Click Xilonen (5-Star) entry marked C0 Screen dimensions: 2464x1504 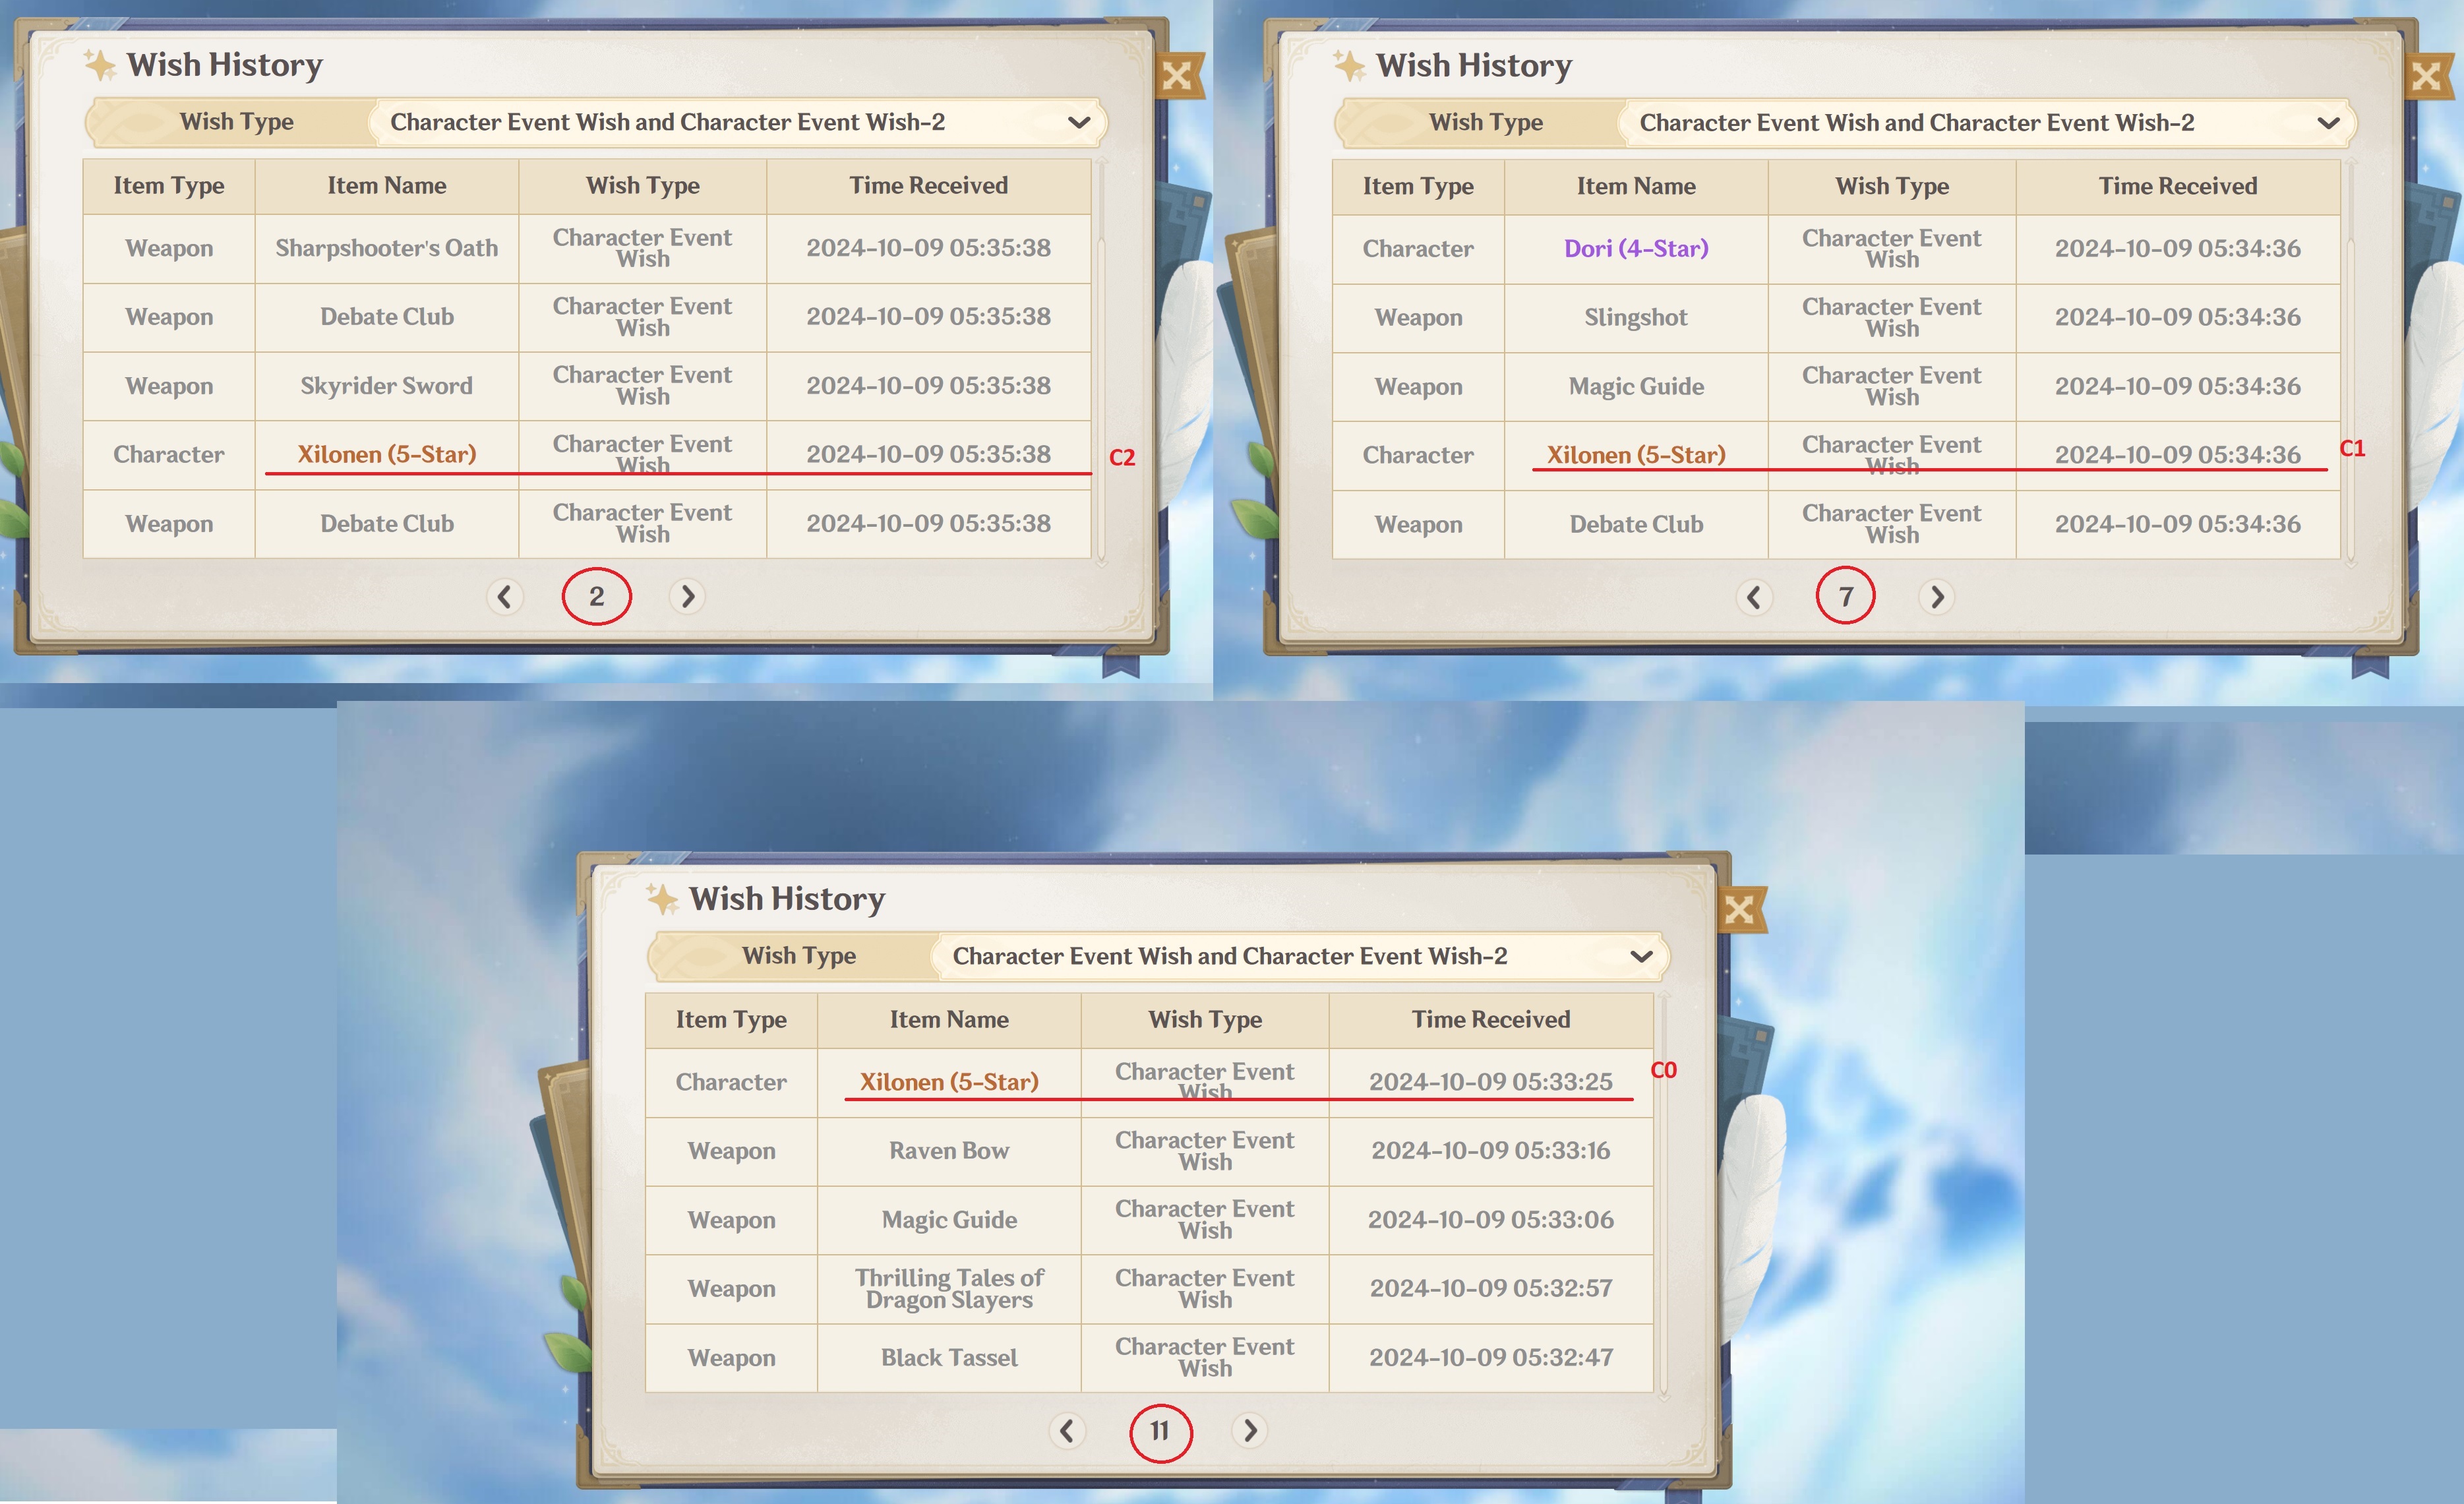949,1082
